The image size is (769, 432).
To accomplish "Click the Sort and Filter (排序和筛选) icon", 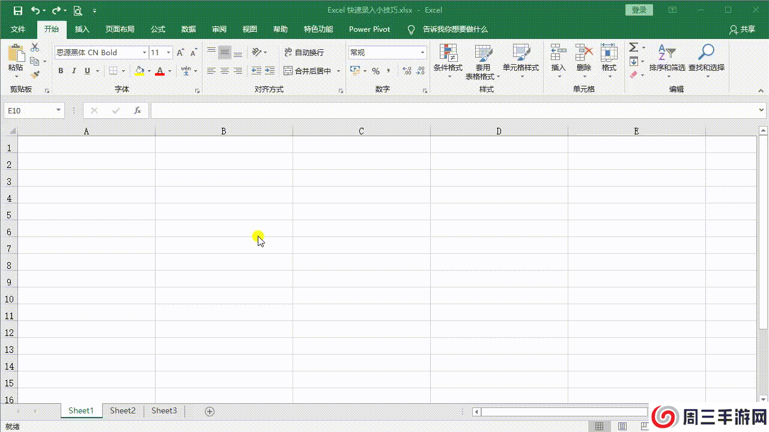I will pyautogui.click(x=667, y=59).
